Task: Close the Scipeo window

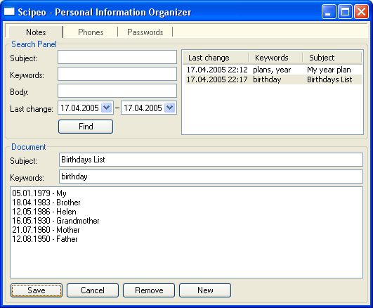Action: [361, 12]
